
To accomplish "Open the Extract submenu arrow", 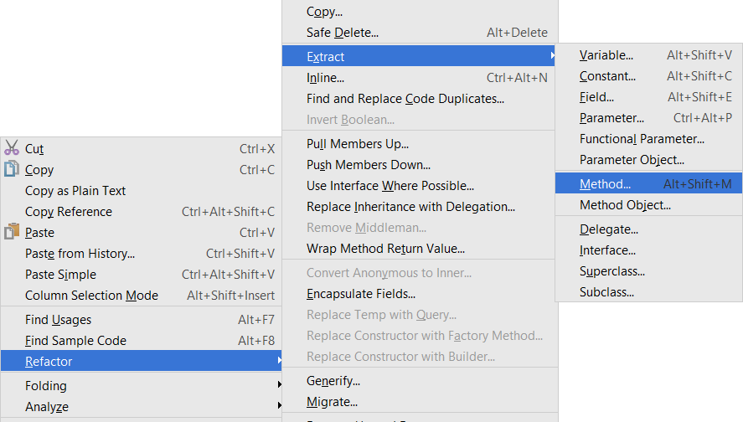I will click(x=552, y=57).
